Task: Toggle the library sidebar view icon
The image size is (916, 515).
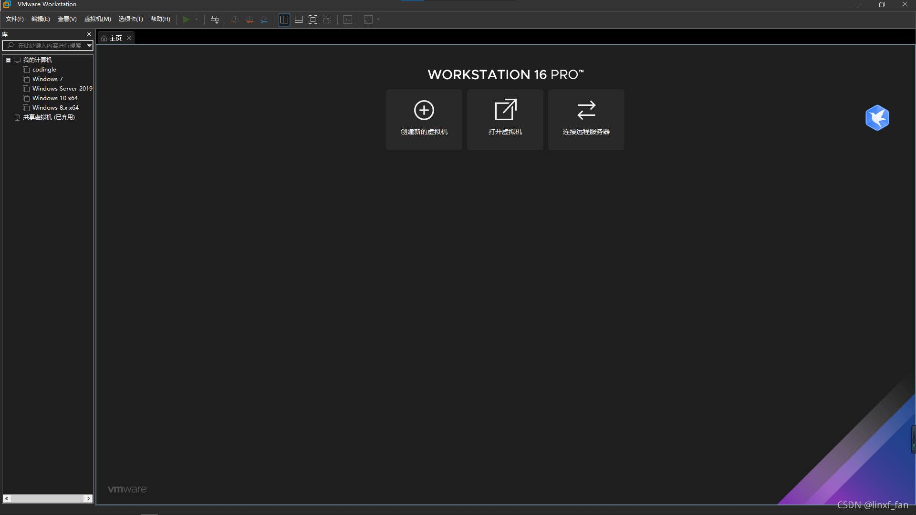Action: [284, 20]
